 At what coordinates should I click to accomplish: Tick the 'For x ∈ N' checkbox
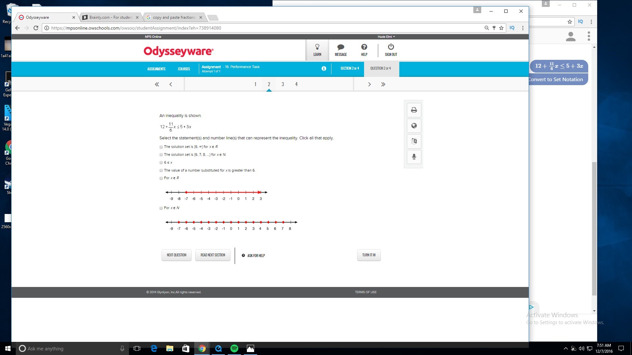click(x=161, y=208)
